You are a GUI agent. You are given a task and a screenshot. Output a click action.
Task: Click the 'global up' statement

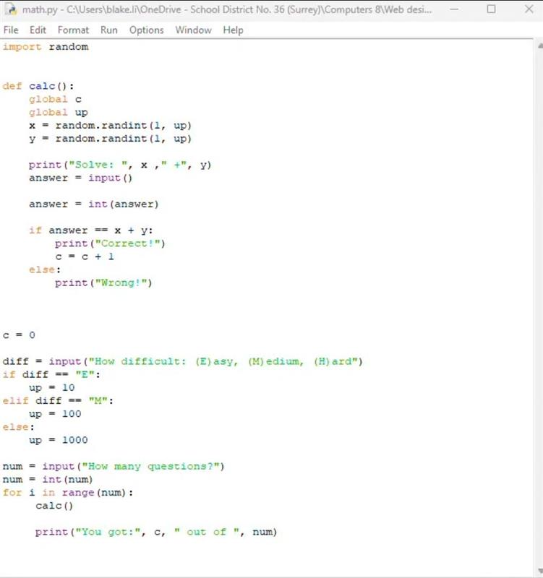[59, 113]
